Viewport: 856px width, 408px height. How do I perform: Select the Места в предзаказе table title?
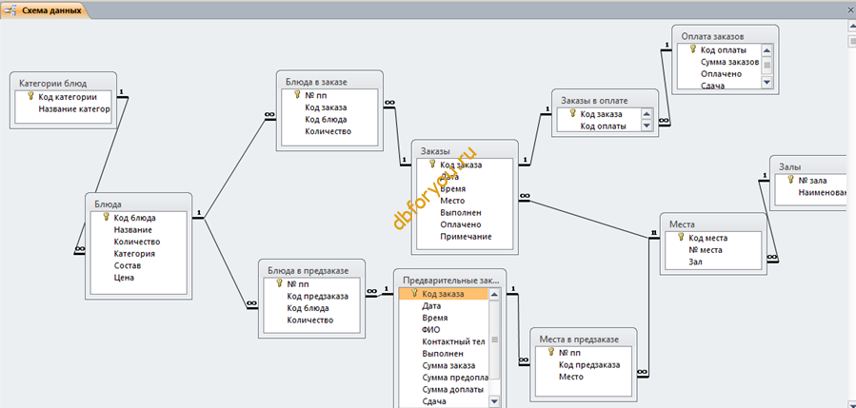(x=579, y=339)
